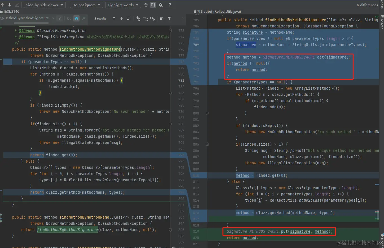This screenshot has width=384, height=248.
Task: Click @throws ClassNotFoundException in left javadoc
Action: click(53, 31)
